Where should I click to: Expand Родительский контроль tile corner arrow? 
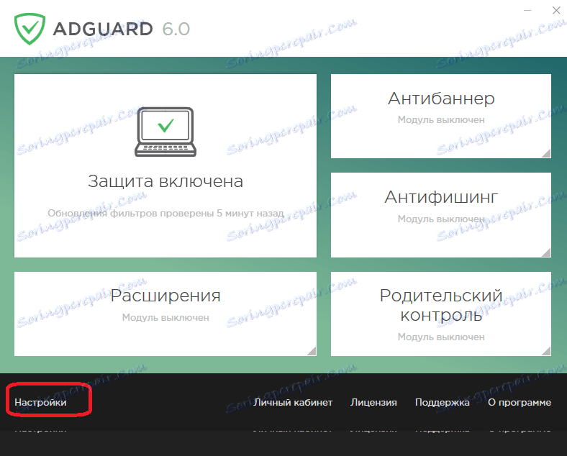[x=546, y=351]
